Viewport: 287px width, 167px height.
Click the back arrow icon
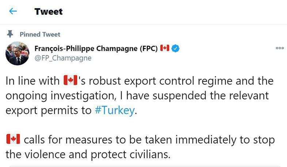(x=13, y=11)
